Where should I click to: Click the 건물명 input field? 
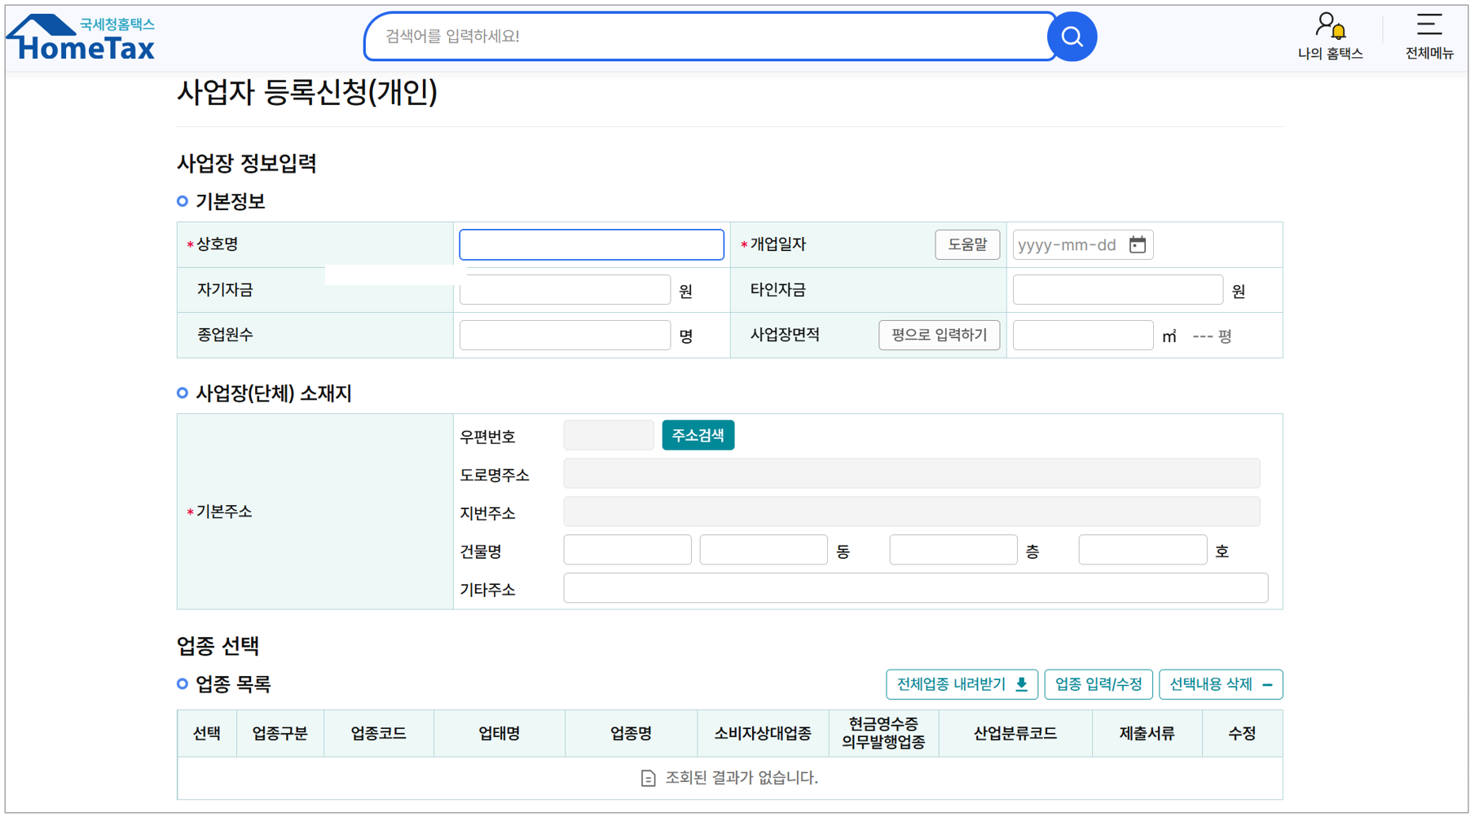(627, 549)
